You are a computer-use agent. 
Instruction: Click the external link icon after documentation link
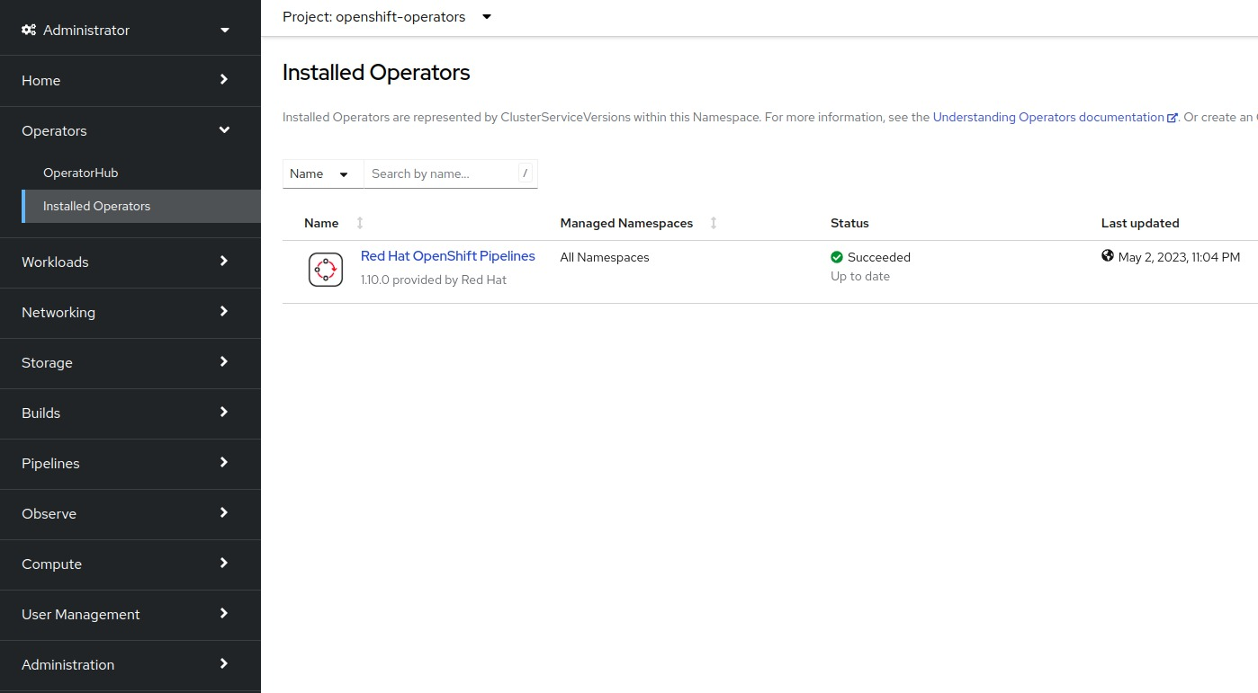click(x=1172, y=118)
